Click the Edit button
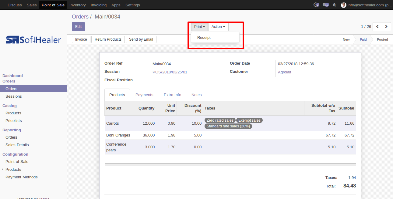 tap(79, 27)
